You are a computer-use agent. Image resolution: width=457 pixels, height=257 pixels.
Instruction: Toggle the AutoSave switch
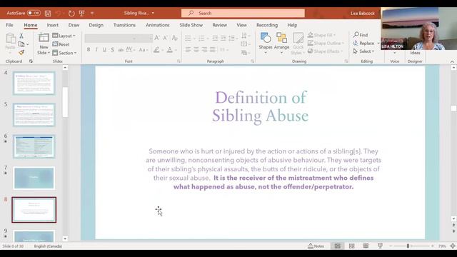(34, 13)
